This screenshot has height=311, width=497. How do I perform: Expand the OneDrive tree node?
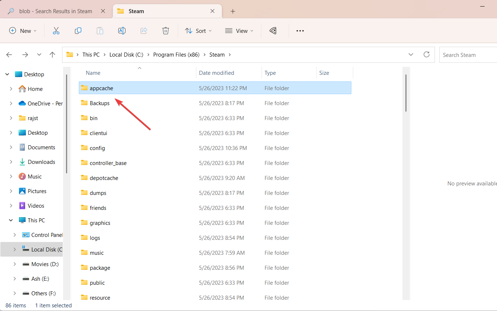coord(11,104)
